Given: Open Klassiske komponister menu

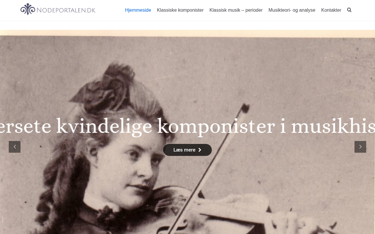Looking at the screenshot, I should click(x=180, y=10).
